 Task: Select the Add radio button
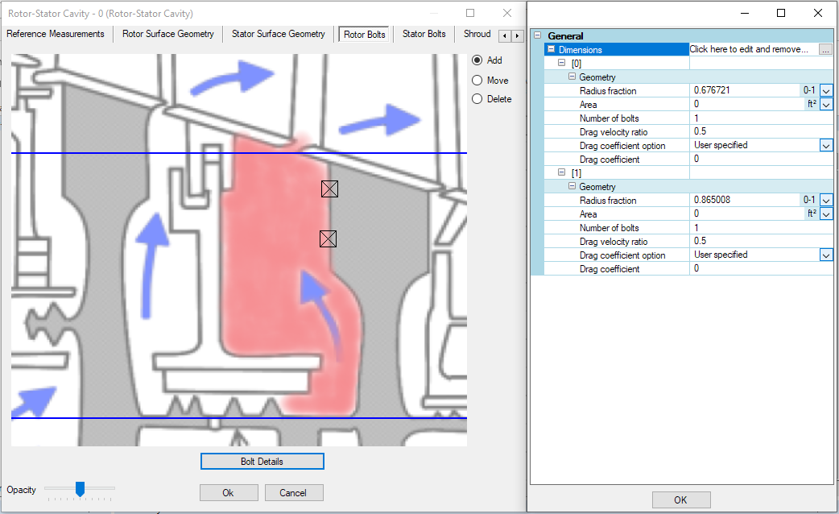click(477, 60)
